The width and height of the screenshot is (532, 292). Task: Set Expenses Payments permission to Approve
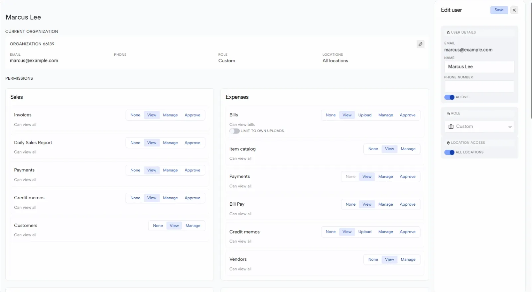pos(408,177)
